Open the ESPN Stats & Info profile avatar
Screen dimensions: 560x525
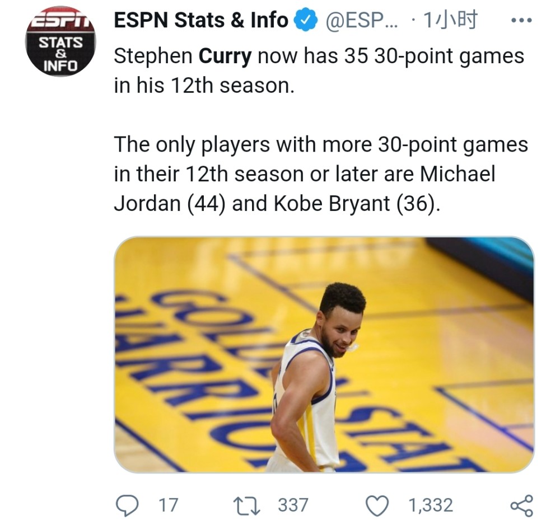[x=60, y=42]
